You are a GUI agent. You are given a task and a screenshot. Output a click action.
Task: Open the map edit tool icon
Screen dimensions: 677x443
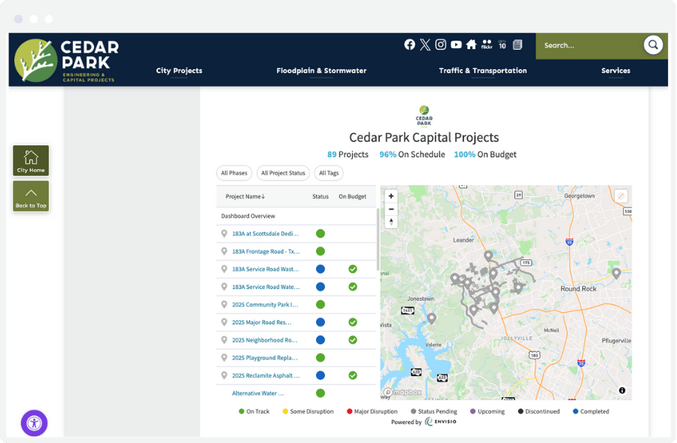click(x=621, y=194)
